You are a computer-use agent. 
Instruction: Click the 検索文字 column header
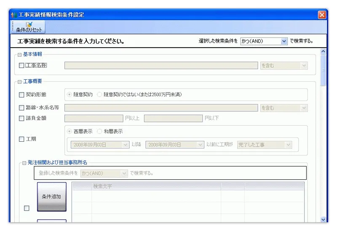156,186
